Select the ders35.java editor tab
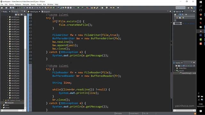Viewport: 205px width, 115px height. pyautogui.click(x=34, y=11)
